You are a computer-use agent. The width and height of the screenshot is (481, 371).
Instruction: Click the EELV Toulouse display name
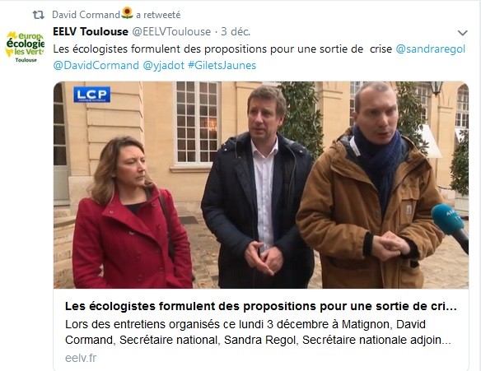point(91,31)
